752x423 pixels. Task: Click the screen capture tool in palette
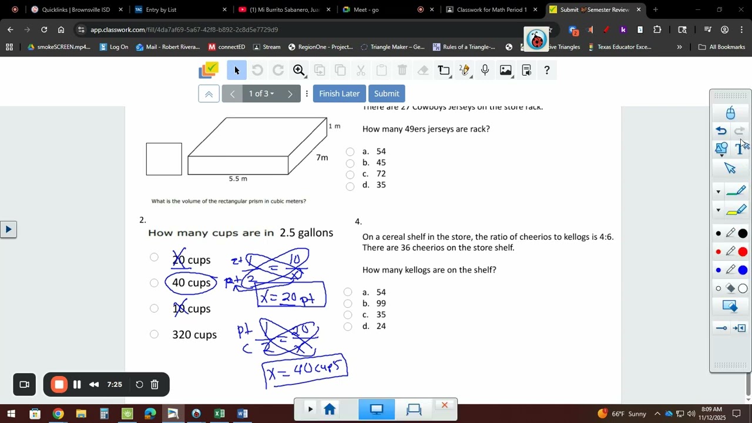tap(730, 306)
